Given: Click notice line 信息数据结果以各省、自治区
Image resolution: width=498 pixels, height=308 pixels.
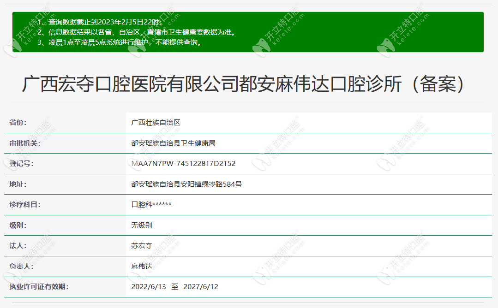Looking at the screenshot, I should pos(137,32).
